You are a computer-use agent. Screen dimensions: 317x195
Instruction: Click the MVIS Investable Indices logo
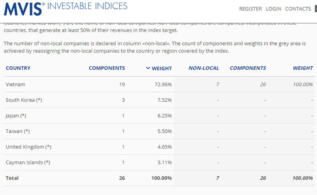click(65, 7)
